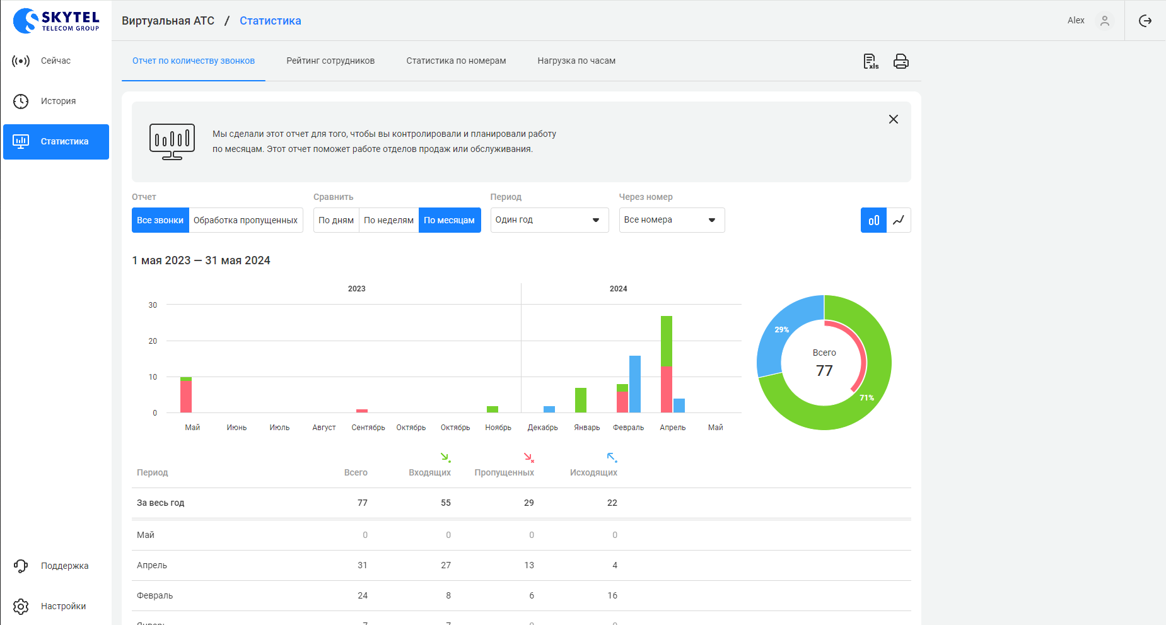Compare По дням
This screenshot has height=625, width=1166.
(336, 220)
